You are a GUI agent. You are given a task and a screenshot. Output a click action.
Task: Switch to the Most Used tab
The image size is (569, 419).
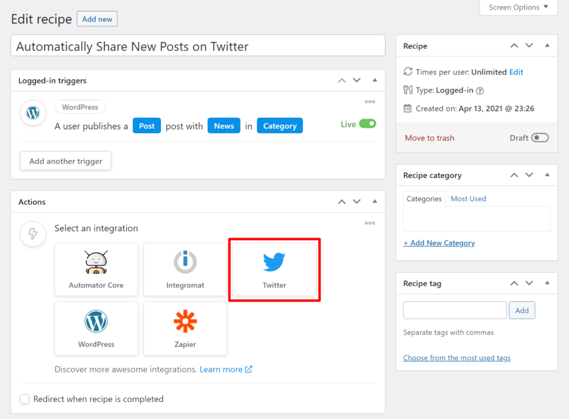(x=468, y=199)
